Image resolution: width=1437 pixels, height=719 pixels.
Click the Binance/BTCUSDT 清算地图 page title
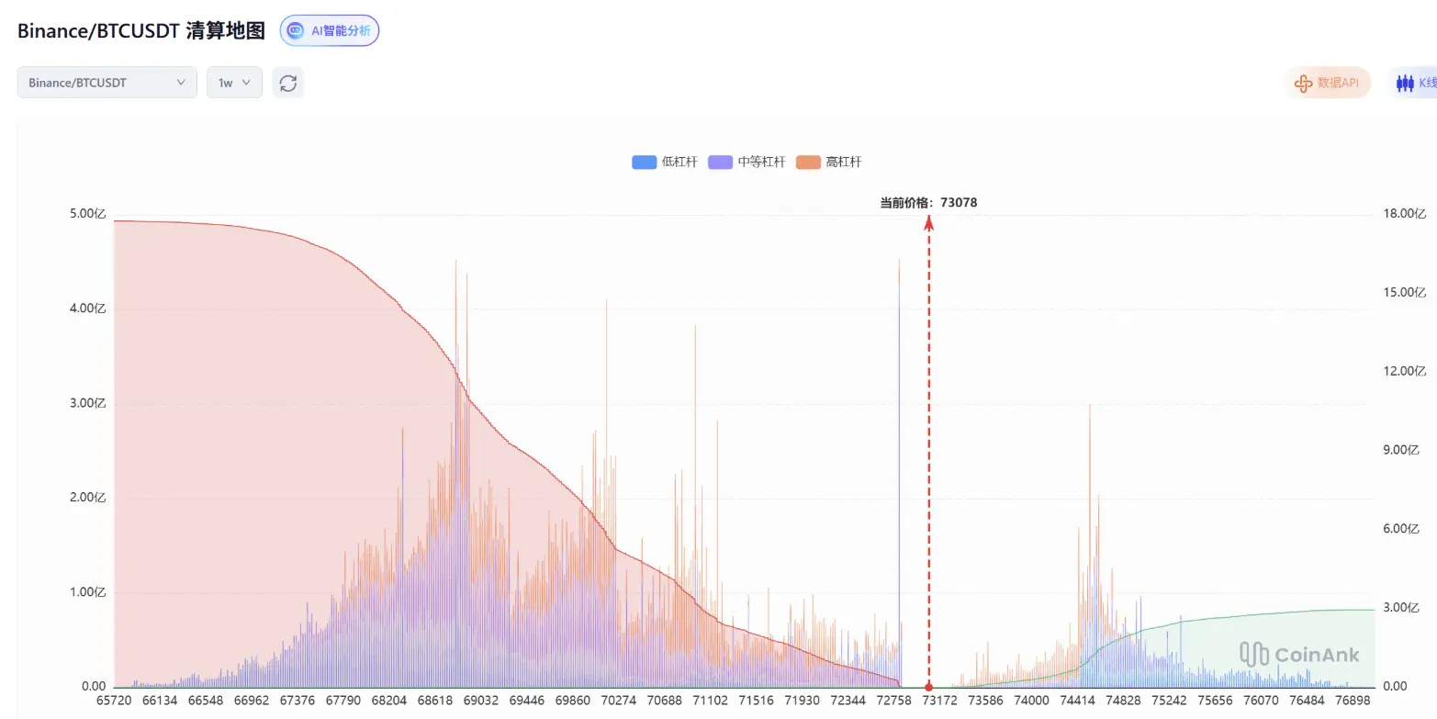pos(141,30)
